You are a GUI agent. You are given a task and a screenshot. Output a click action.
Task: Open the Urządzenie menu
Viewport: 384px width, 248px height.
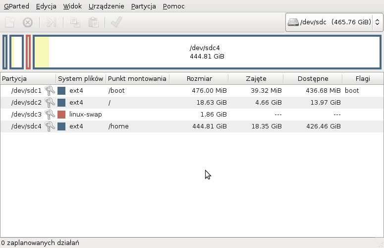click(107, 6)
